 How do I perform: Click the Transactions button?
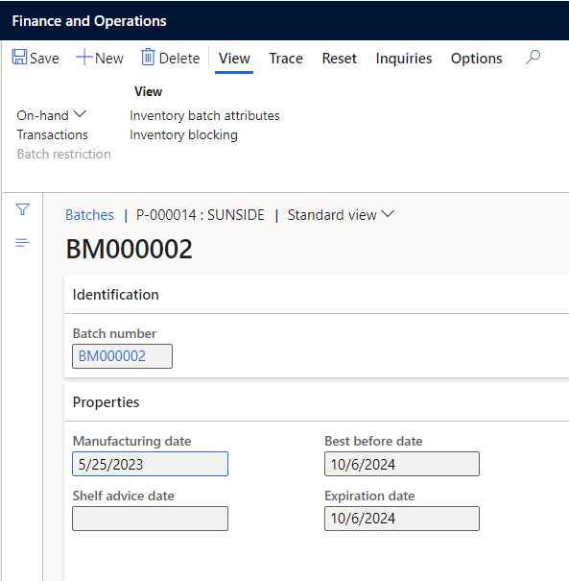[x=52, y=134]
